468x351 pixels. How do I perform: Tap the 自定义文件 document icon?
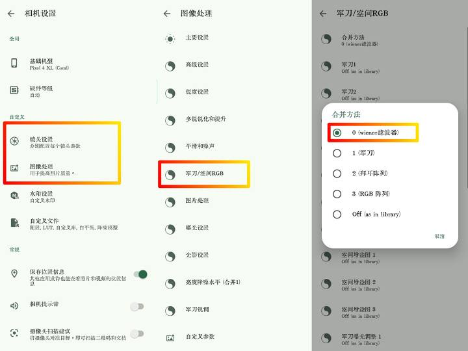(x=14, y=223)
